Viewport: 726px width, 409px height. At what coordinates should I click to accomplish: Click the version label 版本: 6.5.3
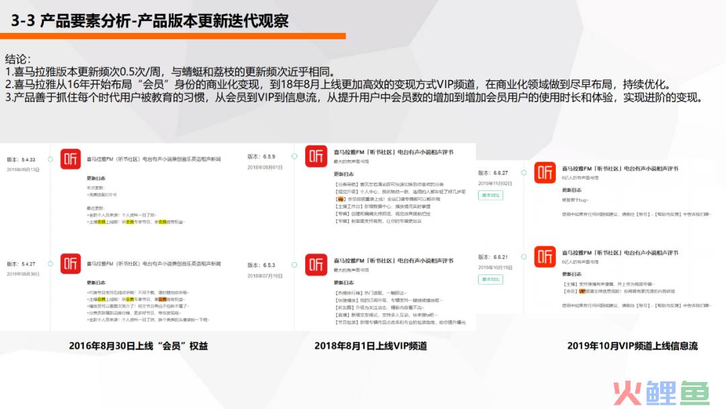(261, 265)
